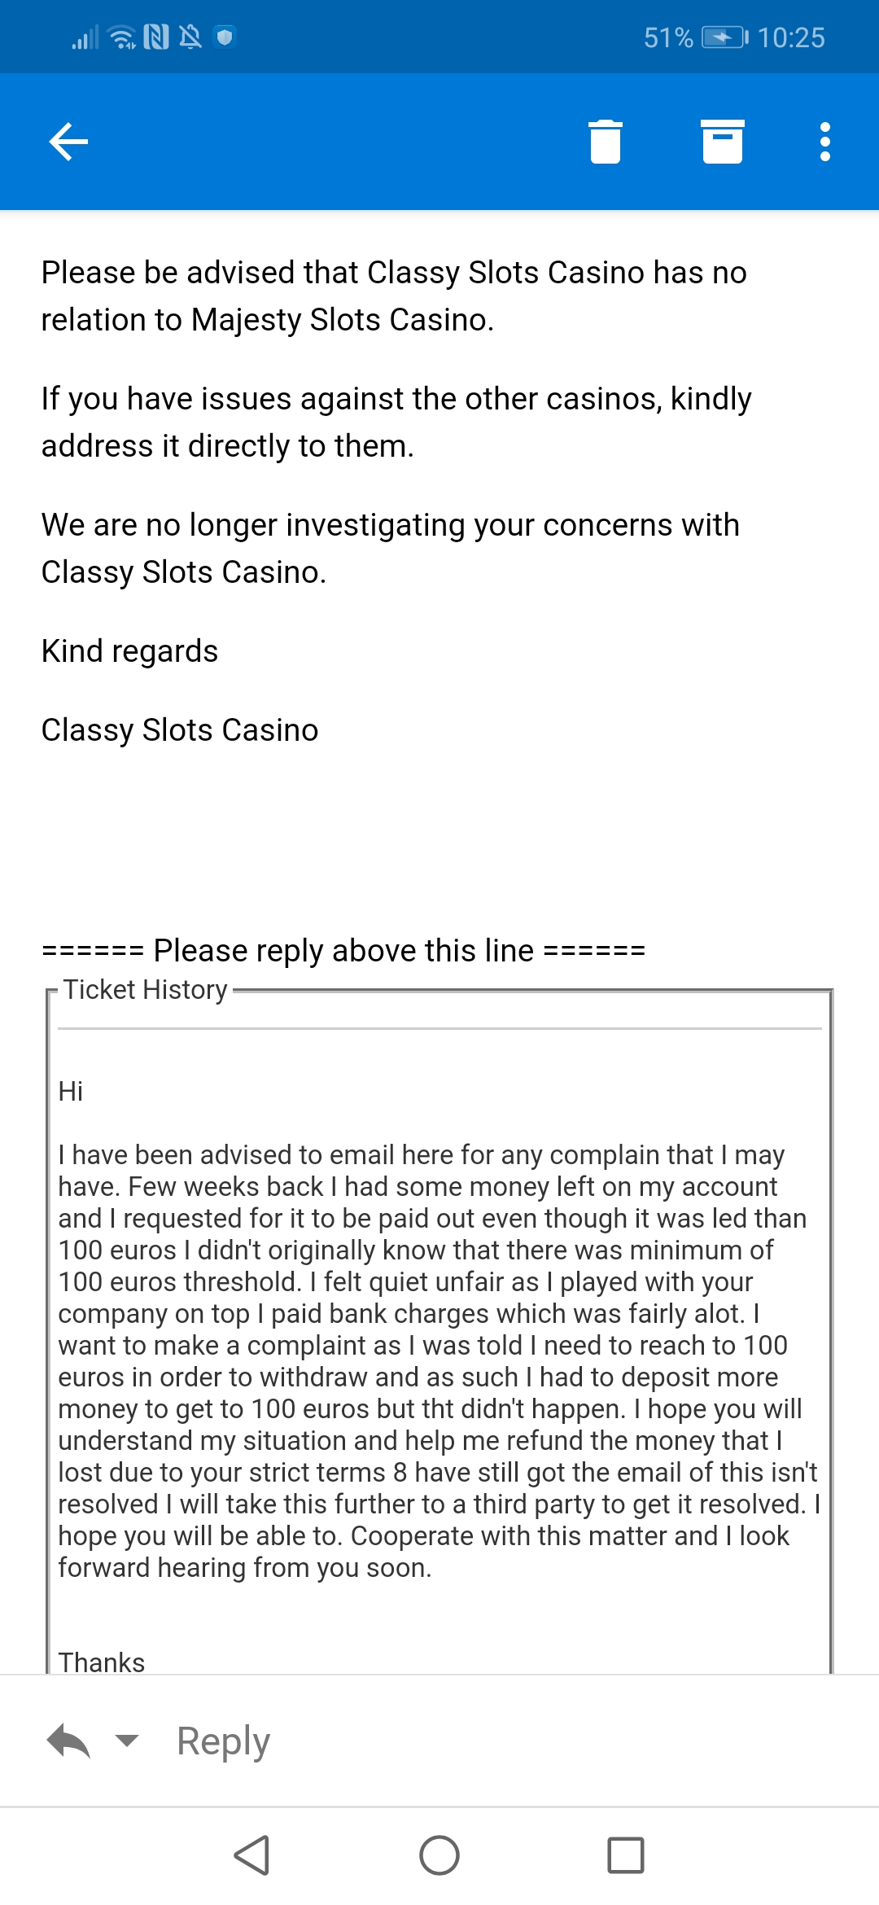Tap the Reply text field
This screenshot has height=1905, width=879.
point(223,1741)
